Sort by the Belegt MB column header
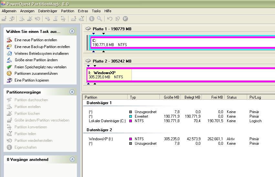 [192, 97]
